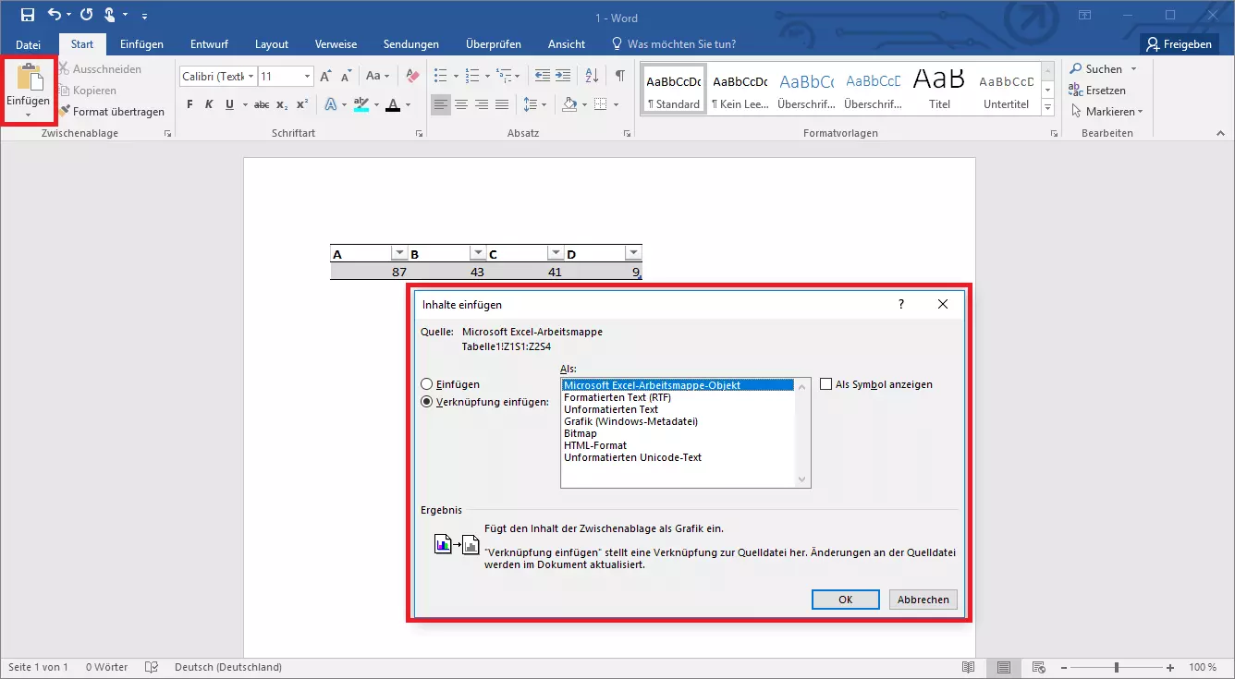The width and height of the screenshot is (1235, 679).
Task: Switch to the Layout ribbon tab
Action: 272,44
